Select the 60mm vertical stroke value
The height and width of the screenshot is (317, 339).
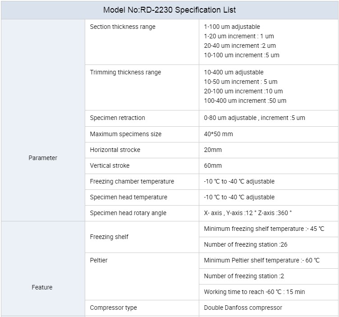[213, 165]
